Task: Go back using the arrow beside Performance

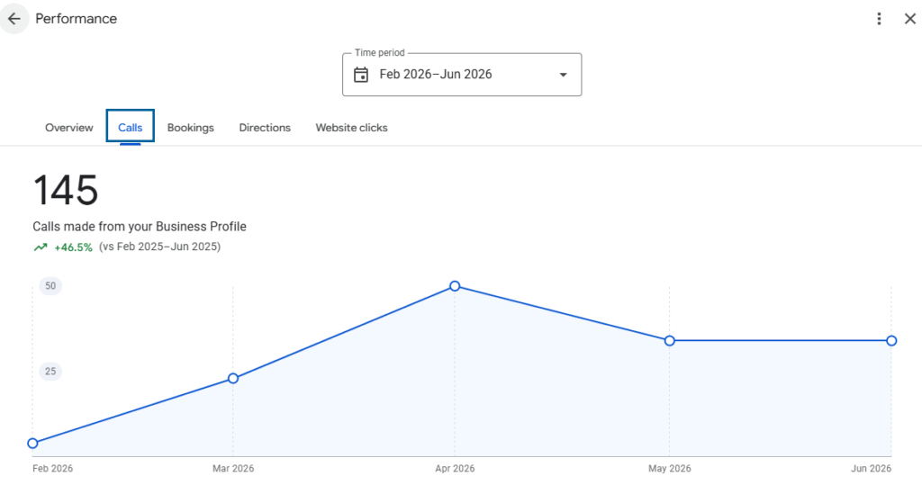Action: [14, 19]
